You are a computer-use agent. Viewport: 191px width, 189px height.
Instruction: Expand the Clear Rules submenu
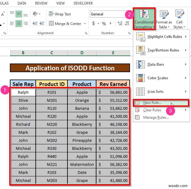click(161, 110)
